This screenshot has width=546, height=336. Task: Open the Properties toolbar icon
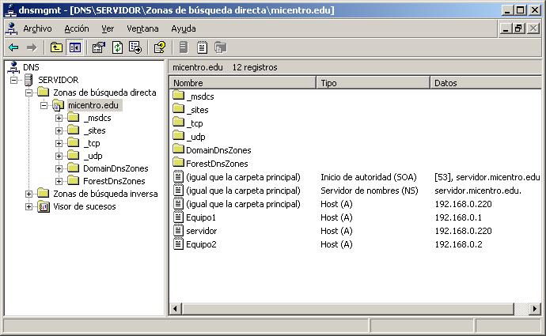(99, 47)
